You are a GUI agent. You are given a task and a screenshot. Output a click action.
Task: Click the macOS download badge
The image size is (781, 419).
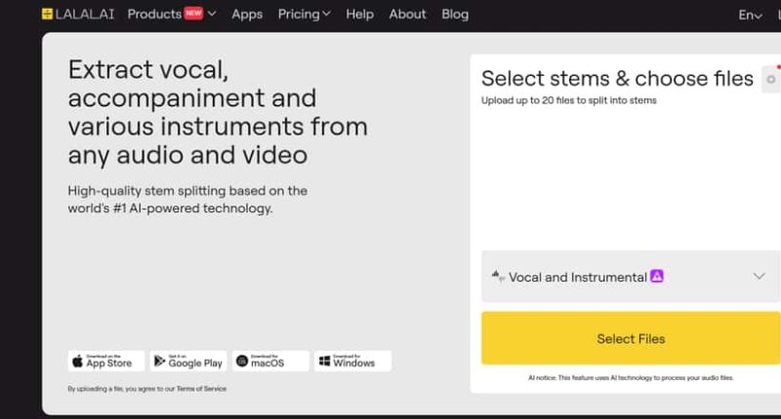tap(270, 362)
